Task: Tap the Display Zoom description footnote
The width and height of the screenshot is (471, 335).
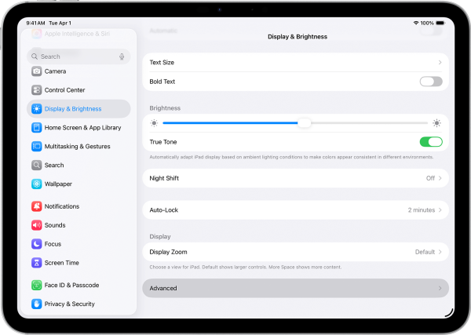Action: click(x=246, y=267)
